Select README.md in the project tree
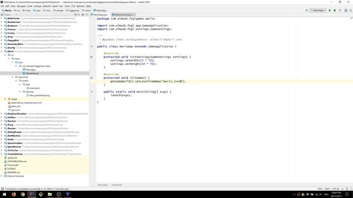This screenshot has width=353, height=198. coord(13,172)
